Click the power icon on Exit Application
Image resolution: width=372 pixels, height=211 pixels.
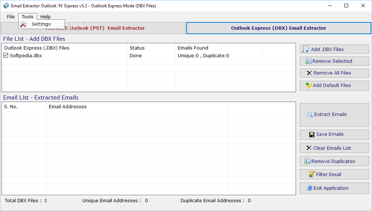click(x=310, y=188)
